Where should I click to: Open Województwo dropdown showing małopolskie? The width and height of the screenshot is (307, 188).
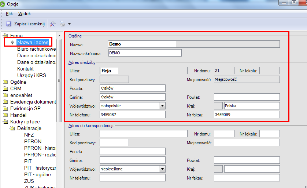(x=162, y=106)
